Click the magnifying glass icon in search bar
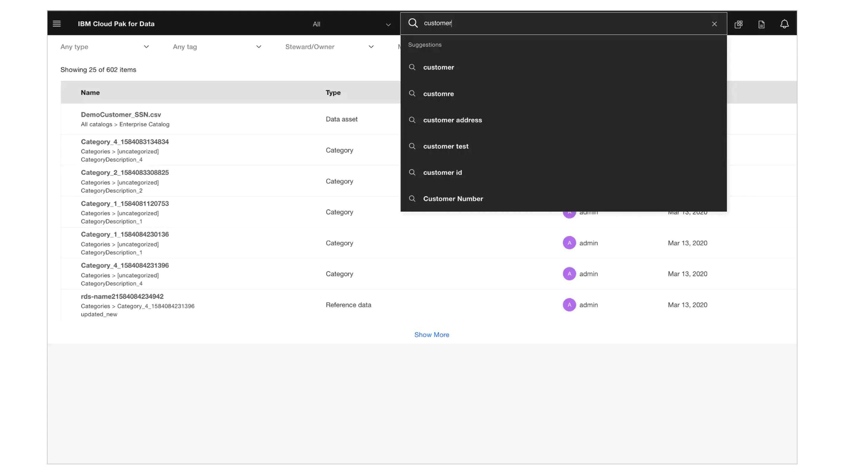845x475 pixels. (x=413, y=23)
